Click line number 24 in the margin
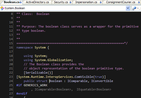 tap(11, 81)
